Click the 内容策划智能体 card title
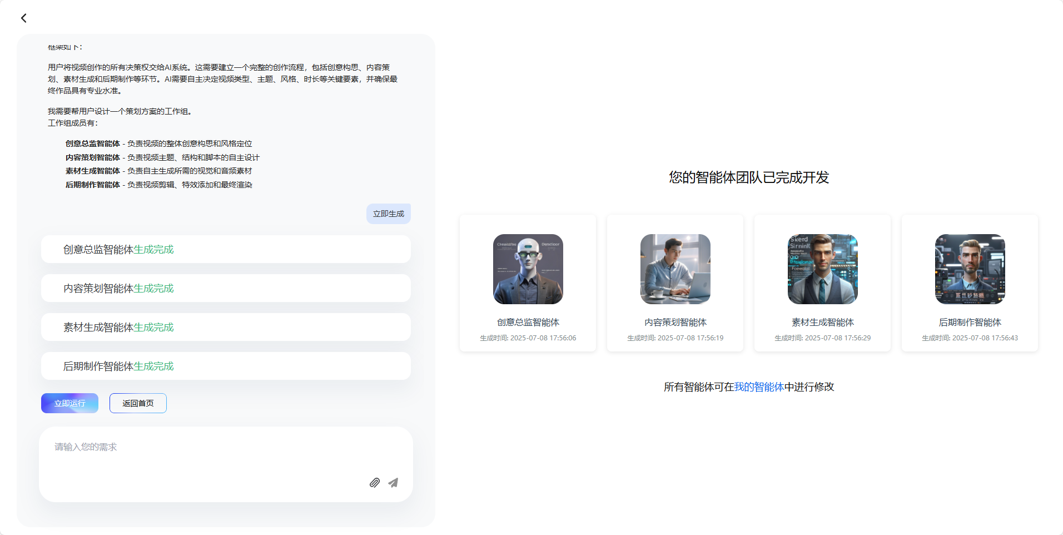1063x535 pixels. coord(675,323)
